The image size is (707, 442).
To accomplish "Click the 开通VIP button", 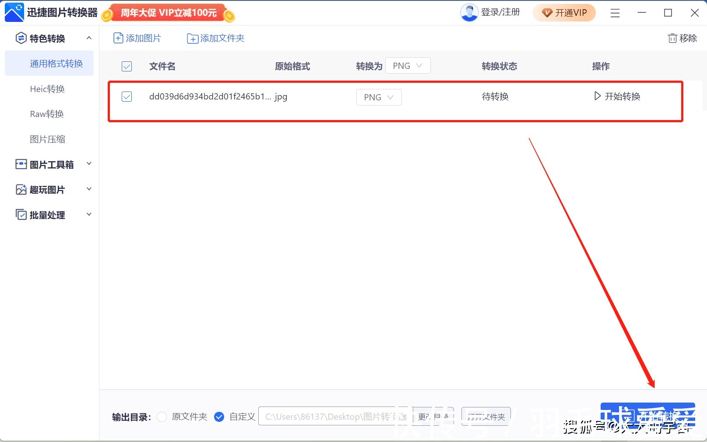I will (564, 13).
